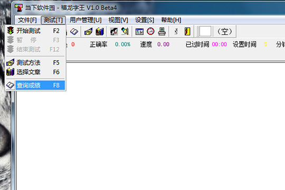Click the 已过时间 label
The height and width of the screenshot is (190, 285).
tap(197, 44)
